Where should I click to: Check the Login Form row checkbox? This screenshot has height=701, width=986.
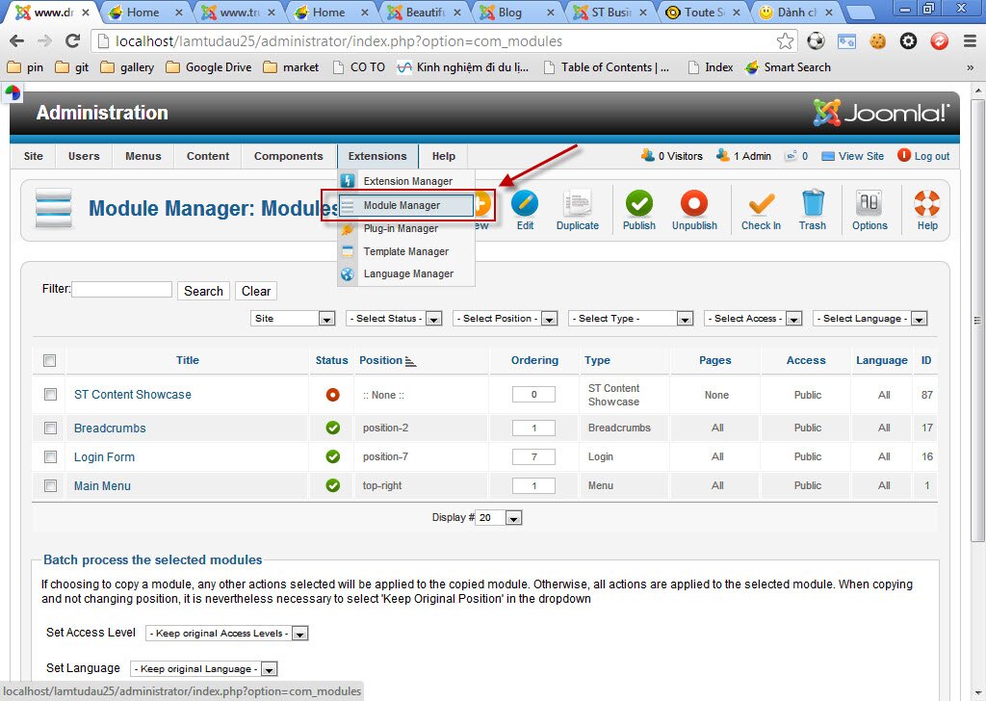point(50,456)
